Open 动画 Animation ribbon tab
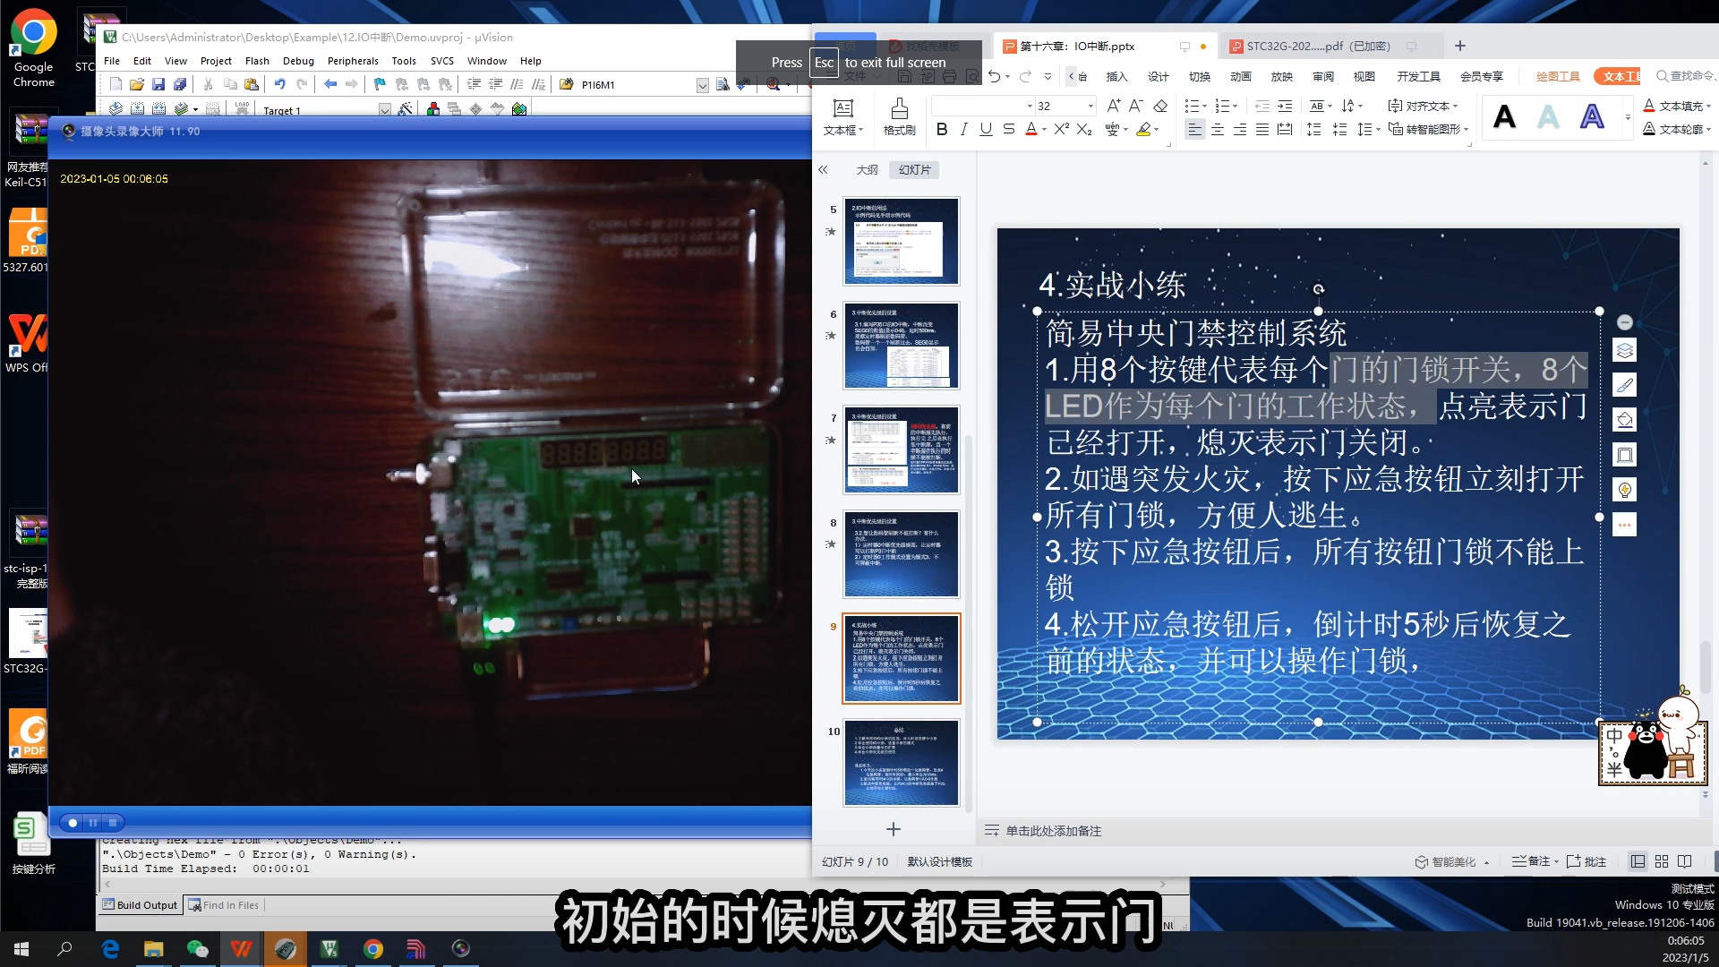1719x967 pixels. point(1240,76)
